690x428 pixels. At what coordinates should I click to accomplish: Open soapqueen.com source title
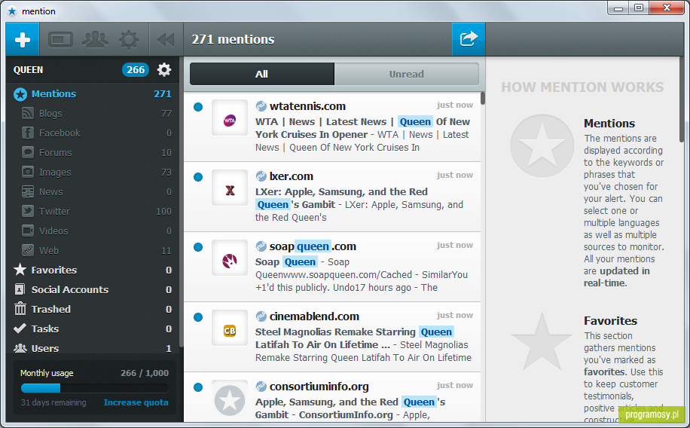tap(313, 246)
